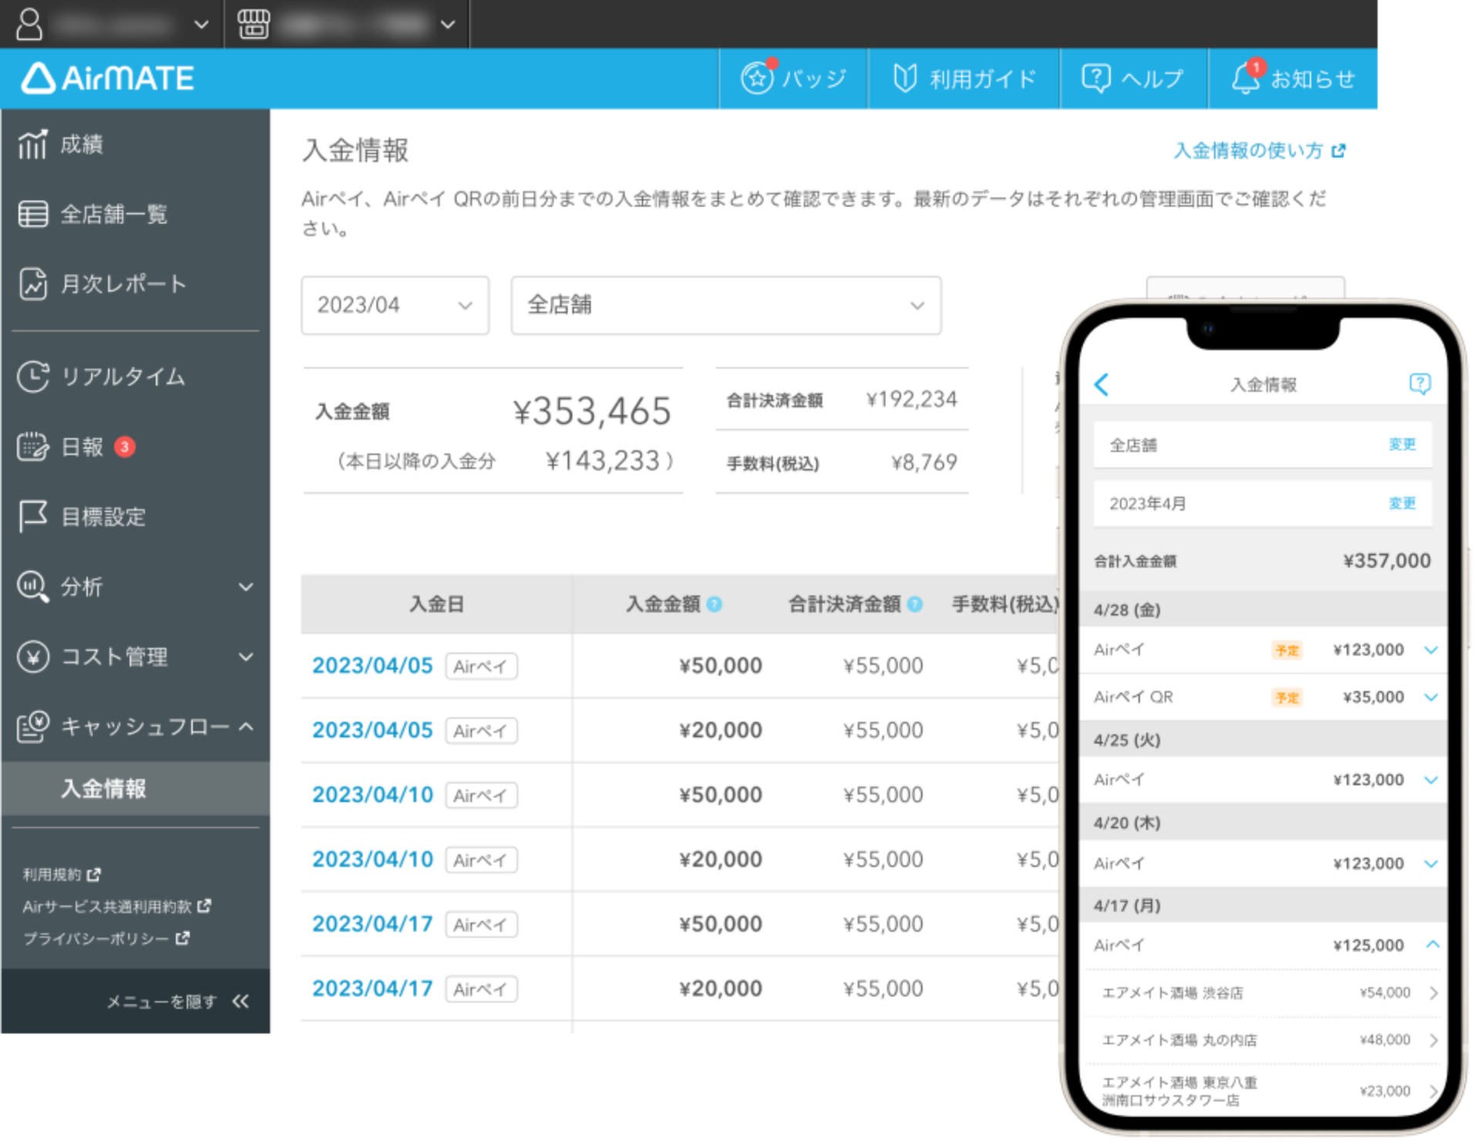The width and height of the screenshot is (1484, 1143).
Task: Click the Airペイ tag on the 2023/04/17 ¥20,000 row
Action: coord(481,990)
